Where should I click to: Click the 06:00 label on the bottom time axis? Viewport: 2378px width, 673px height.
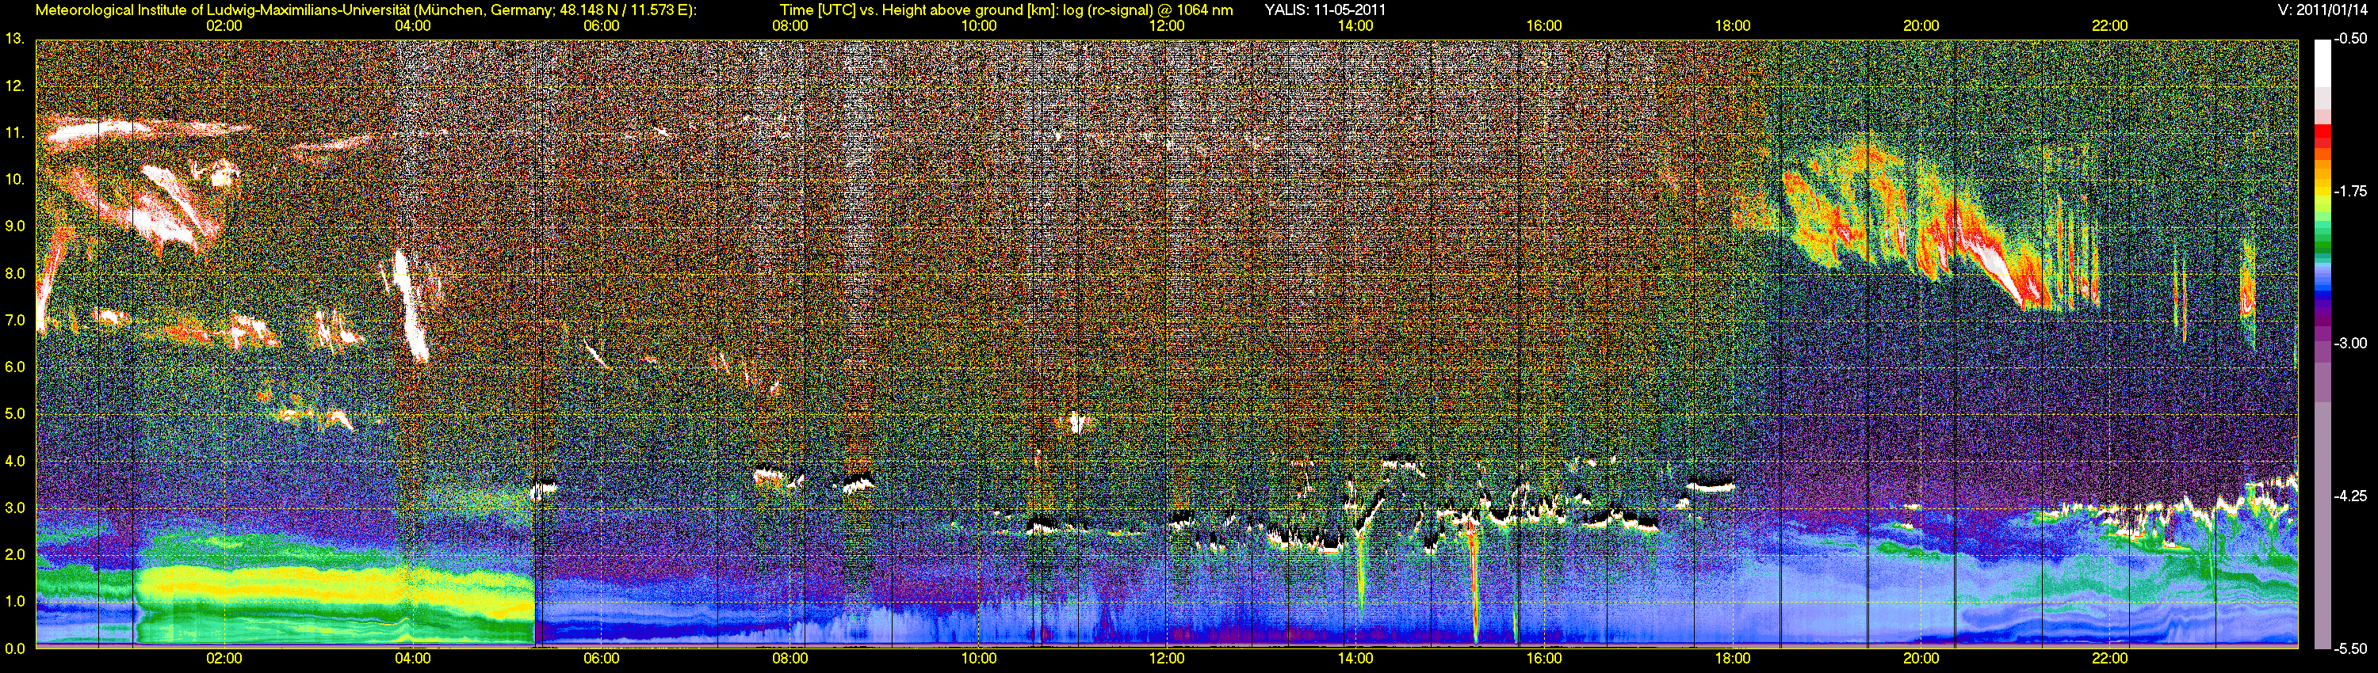[601, 660]
